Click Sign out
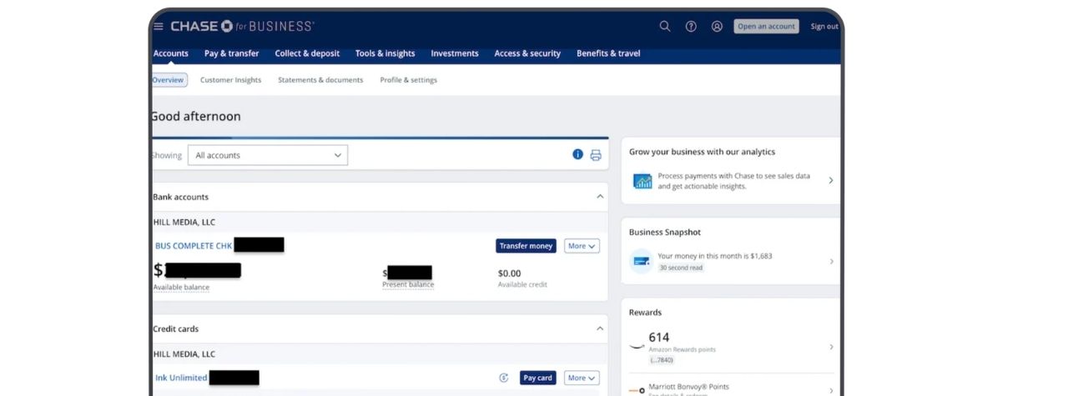The image size is (1068, 396). tap(824, 27)
